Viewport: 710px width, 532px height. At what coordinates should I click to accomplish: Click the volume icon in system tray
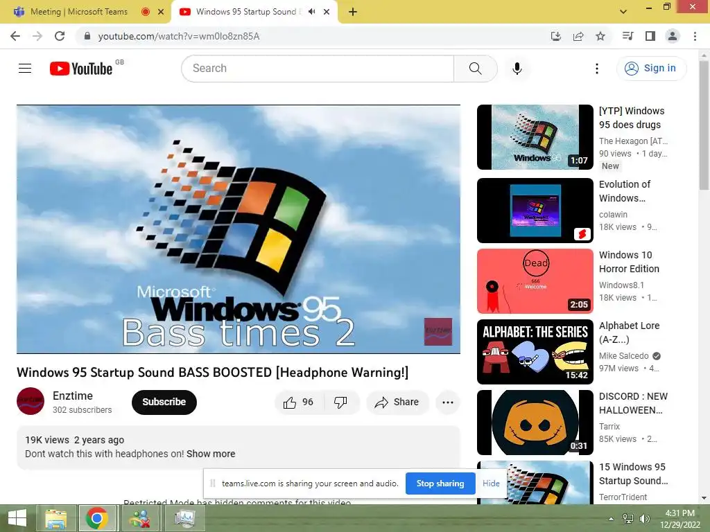(644, 518)
